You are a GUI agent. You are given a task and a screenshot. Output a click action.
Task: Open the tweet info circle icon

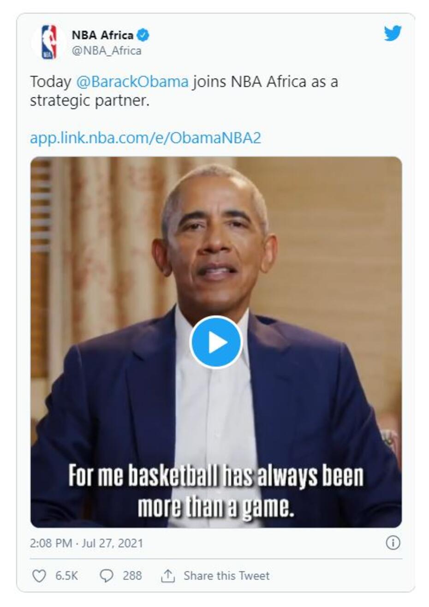coord(393,543)
